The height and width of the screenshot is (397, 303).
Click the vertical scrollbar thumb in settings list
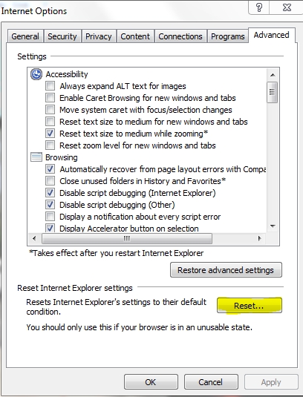pyautogui.click(x=273, y=92)
